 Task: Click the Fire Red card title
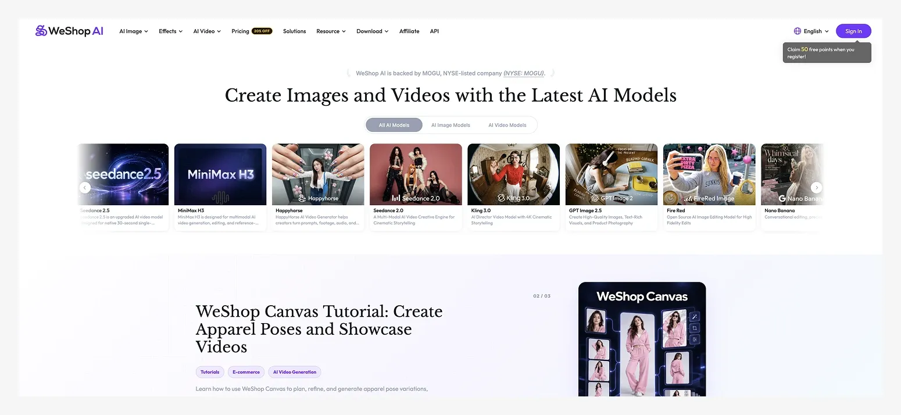click(x=676, y=210)
